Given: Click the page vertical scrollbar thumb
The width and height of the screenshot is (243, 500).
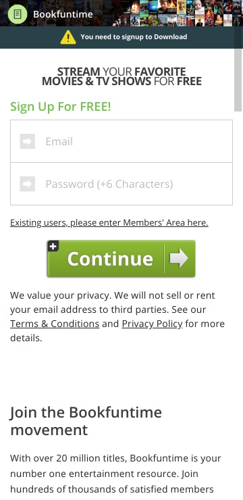Looking at the screenshot, I should pos(238,80).
